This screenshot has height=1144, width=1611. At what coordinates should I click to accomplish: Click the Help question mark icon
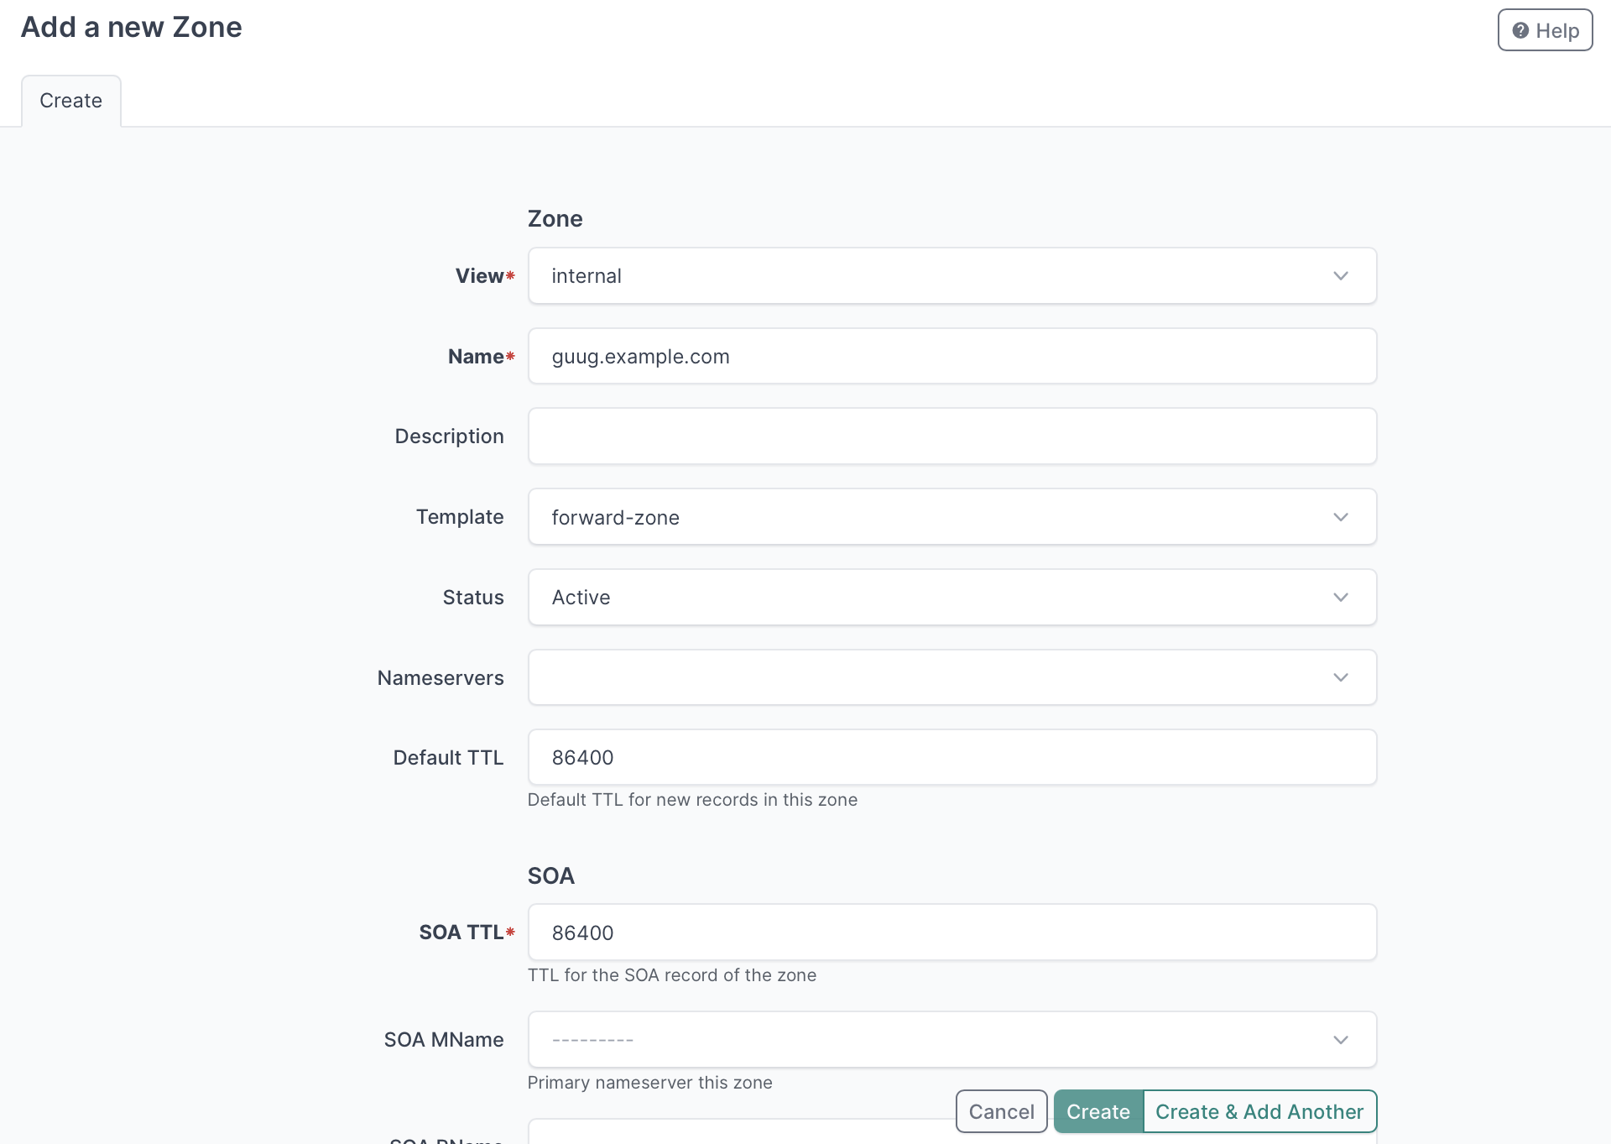coord(1520,31)
